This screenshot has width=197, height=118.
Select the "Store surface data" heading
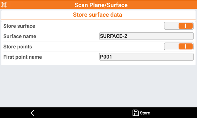(x=97, y=15)
